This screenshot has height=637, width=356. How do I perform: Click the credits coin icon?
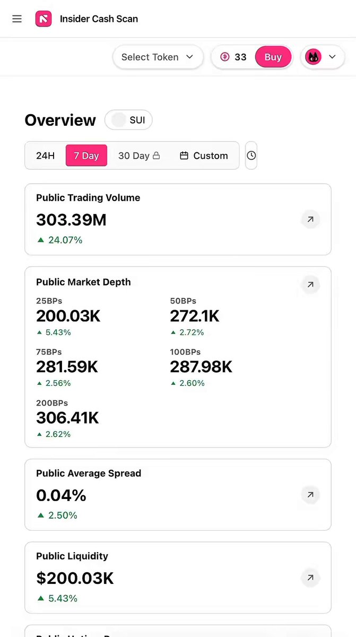225,57
